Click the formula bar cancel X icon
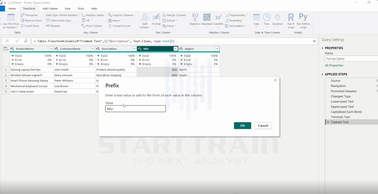The height and width of the screenshot is (194, 378). pos(7,41)
